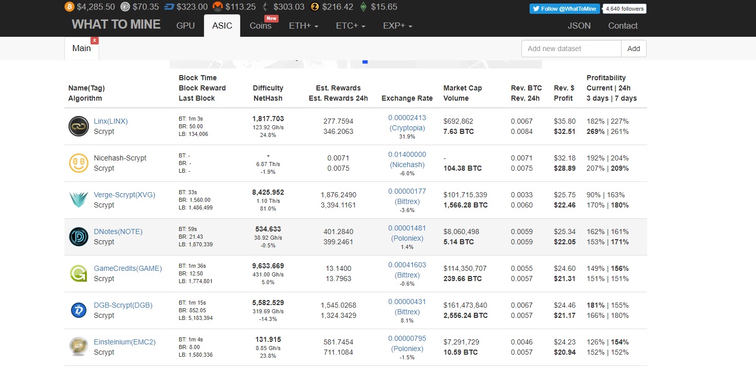Viewport: 756px width, 370px height.
Task: Open the Bittrex link in DGB row
Action: pyautogui.click(x=407, y=312)
